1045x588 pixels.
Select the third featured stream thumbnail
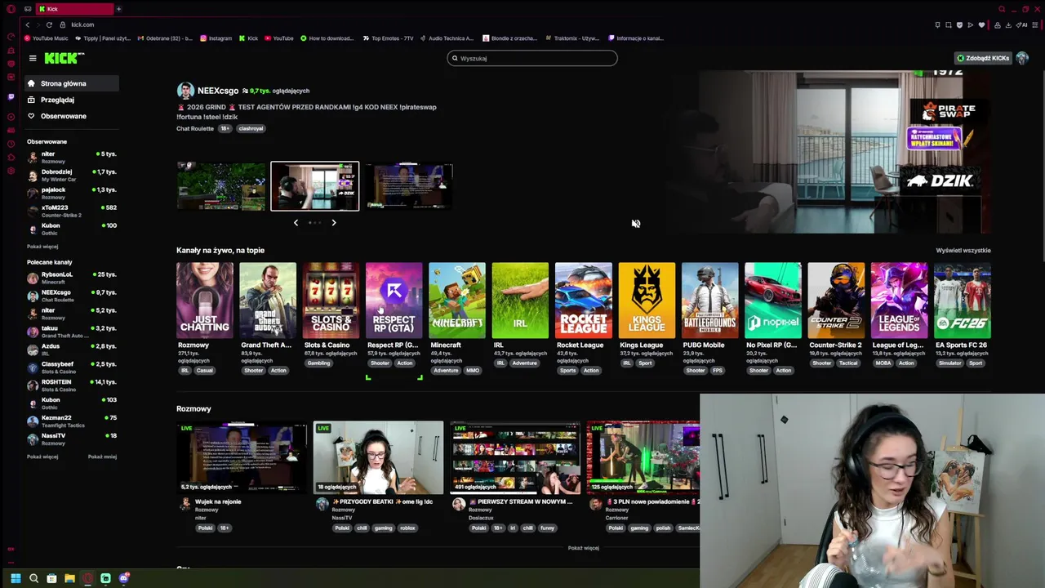(408, 186)
